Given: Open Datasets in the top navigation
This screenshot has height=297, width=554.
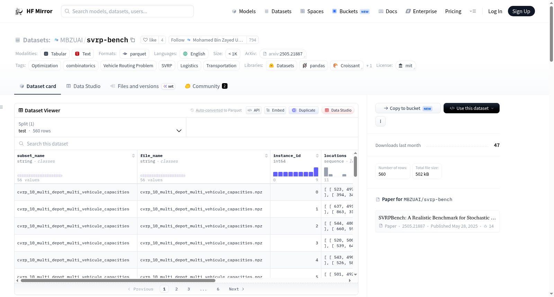Looking at the screenshot, I should coord(278,11).
